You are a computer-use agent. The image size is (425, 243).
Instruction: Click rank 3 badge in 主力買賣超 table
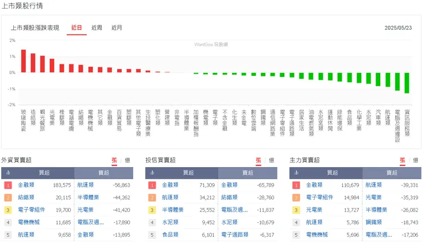pyautogui.click(x=296, y=210)
